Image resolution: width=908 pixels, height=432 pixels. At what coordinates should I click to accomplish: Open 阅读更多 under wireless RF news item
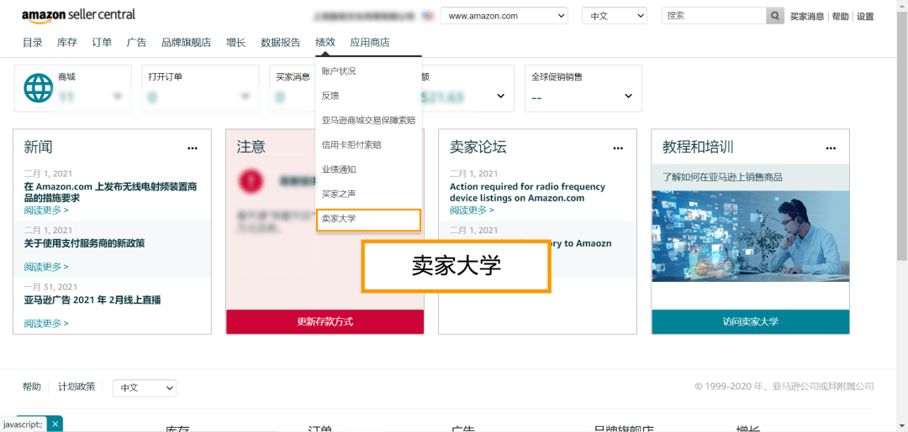click(x=46, y=210)
